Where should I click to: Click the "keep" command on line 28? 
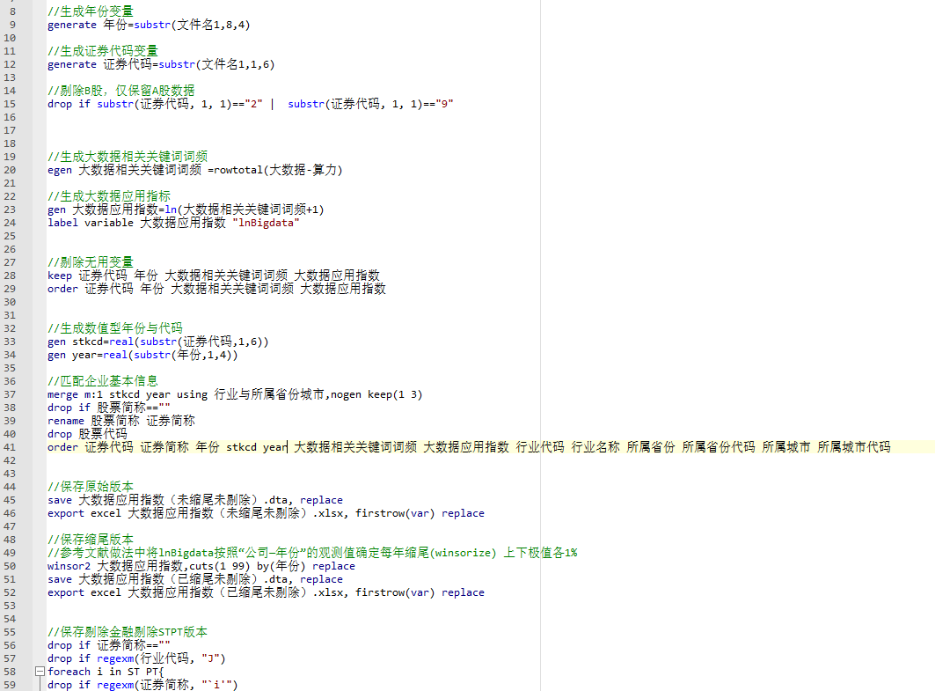60,276
